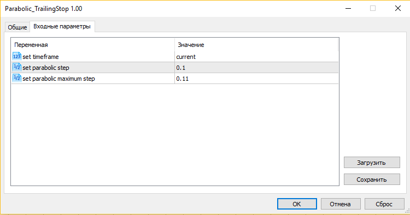The width and height of the screenshot is (410, 215).
Task: Close the Parabolic_TrailingStop dialog window
Action: [398, 8]
